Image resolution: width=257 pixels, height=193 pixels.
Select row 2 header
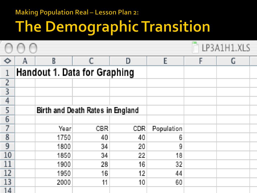[x=7, y=83]
